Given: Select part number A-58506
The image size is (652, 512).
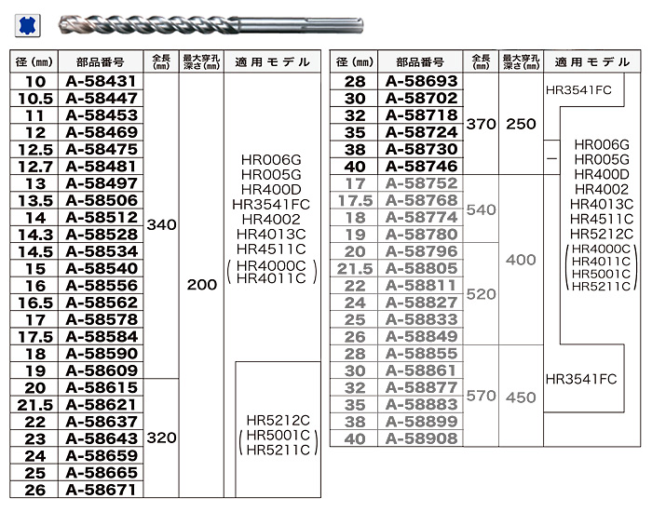Looking at the screenshot, I should click(x=102, y=200).
